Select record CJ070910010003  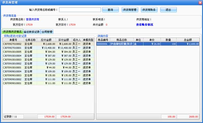pos(48,59)
